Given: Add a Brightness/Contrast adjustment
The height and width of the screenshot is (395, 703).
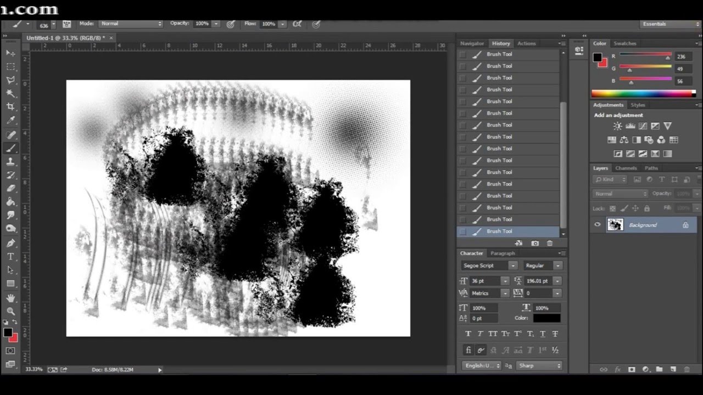Looking at the screenshot, I should [x=618, y=126].
